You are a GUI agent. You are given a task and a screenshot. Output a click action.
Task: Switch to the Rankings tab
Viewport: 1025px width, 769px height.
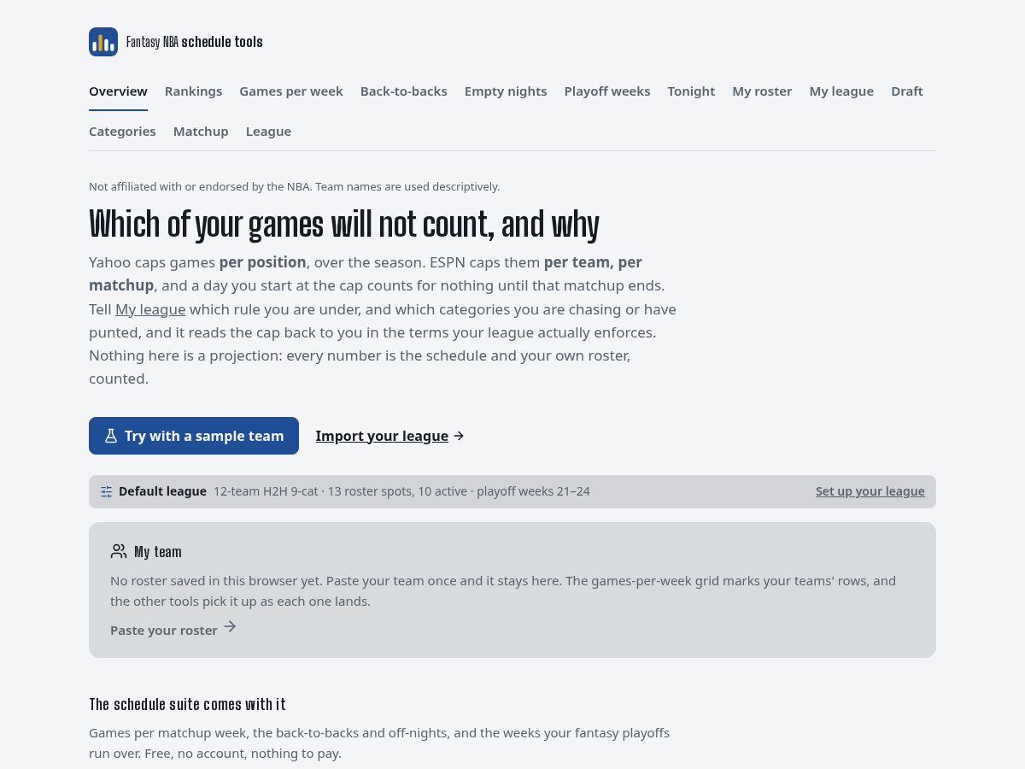coord(193,91)
